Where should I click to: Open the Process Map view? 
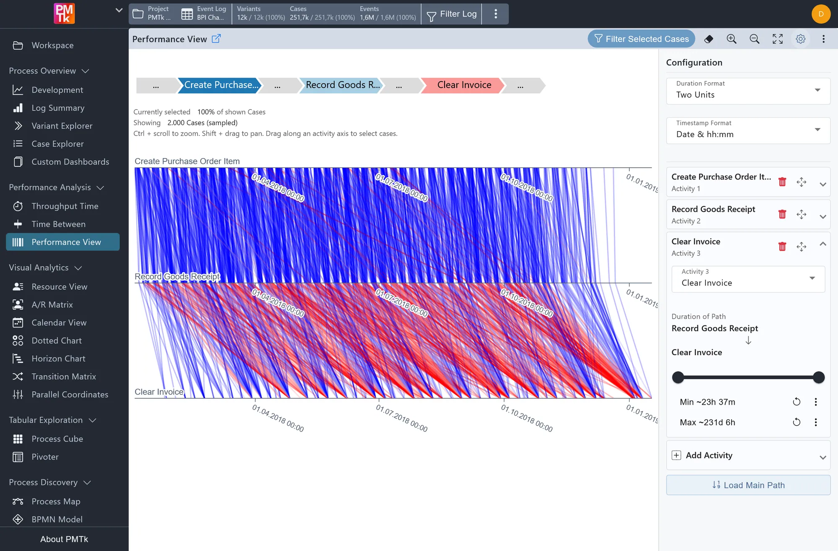(63, 501)
